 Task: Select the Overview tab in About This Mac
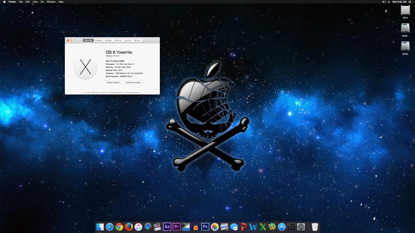tap(88, 40)
